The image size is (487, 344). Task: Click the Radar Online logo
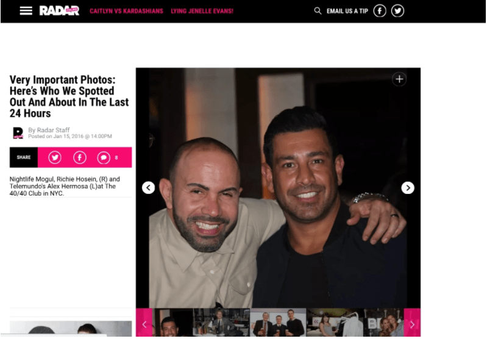click(59, 10)
